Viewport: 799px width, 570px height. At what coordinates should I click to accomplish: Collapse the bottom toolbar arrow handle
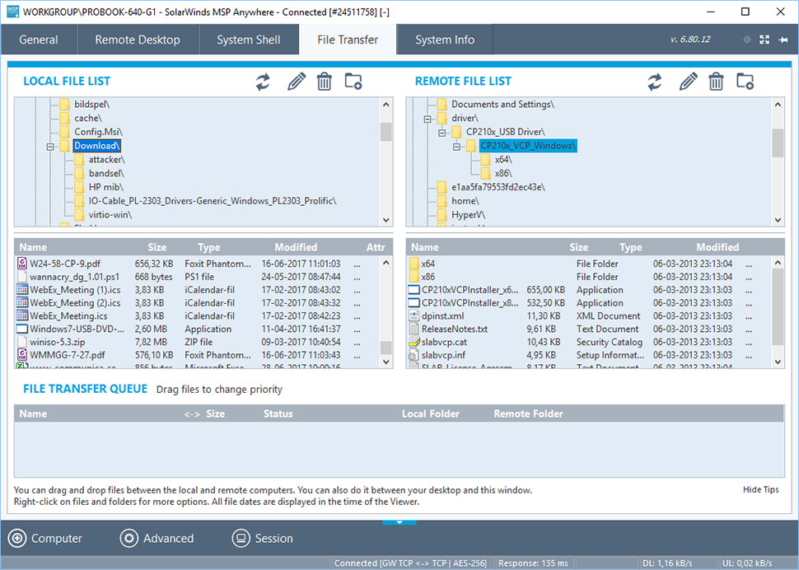pos(399,522)
